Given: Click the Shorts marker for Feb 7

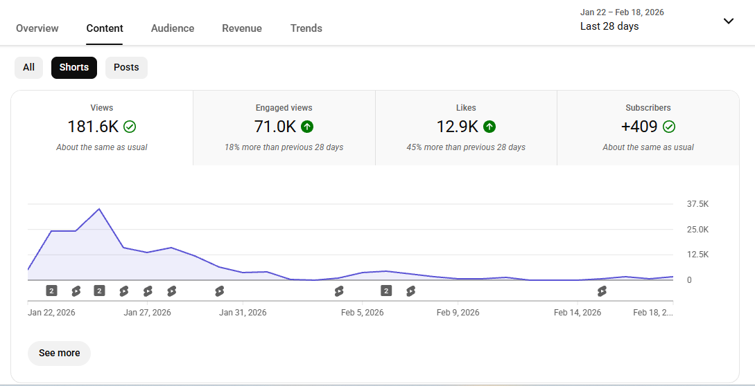Looking at the screenshot, I should point(411,291).
